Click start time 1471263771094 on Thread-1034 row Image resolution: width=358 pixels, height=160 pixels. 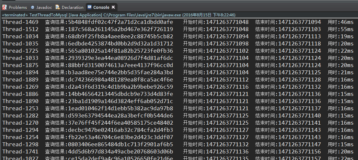(227, 36)
